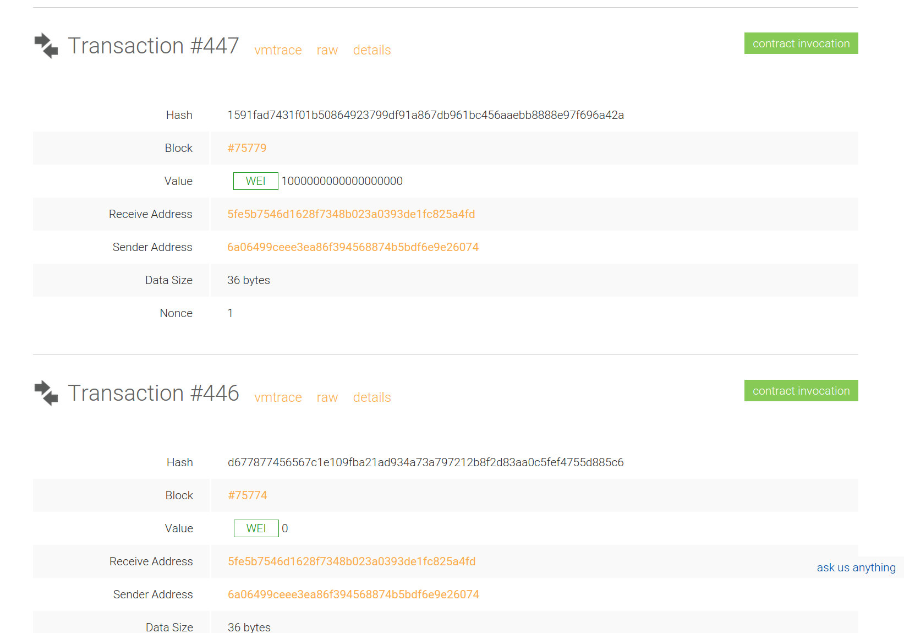The width and height of the screenshot is (904, 633).
Task: Click the Transaction #446 transfer arrows icon
Action: (x=46, y=393)
